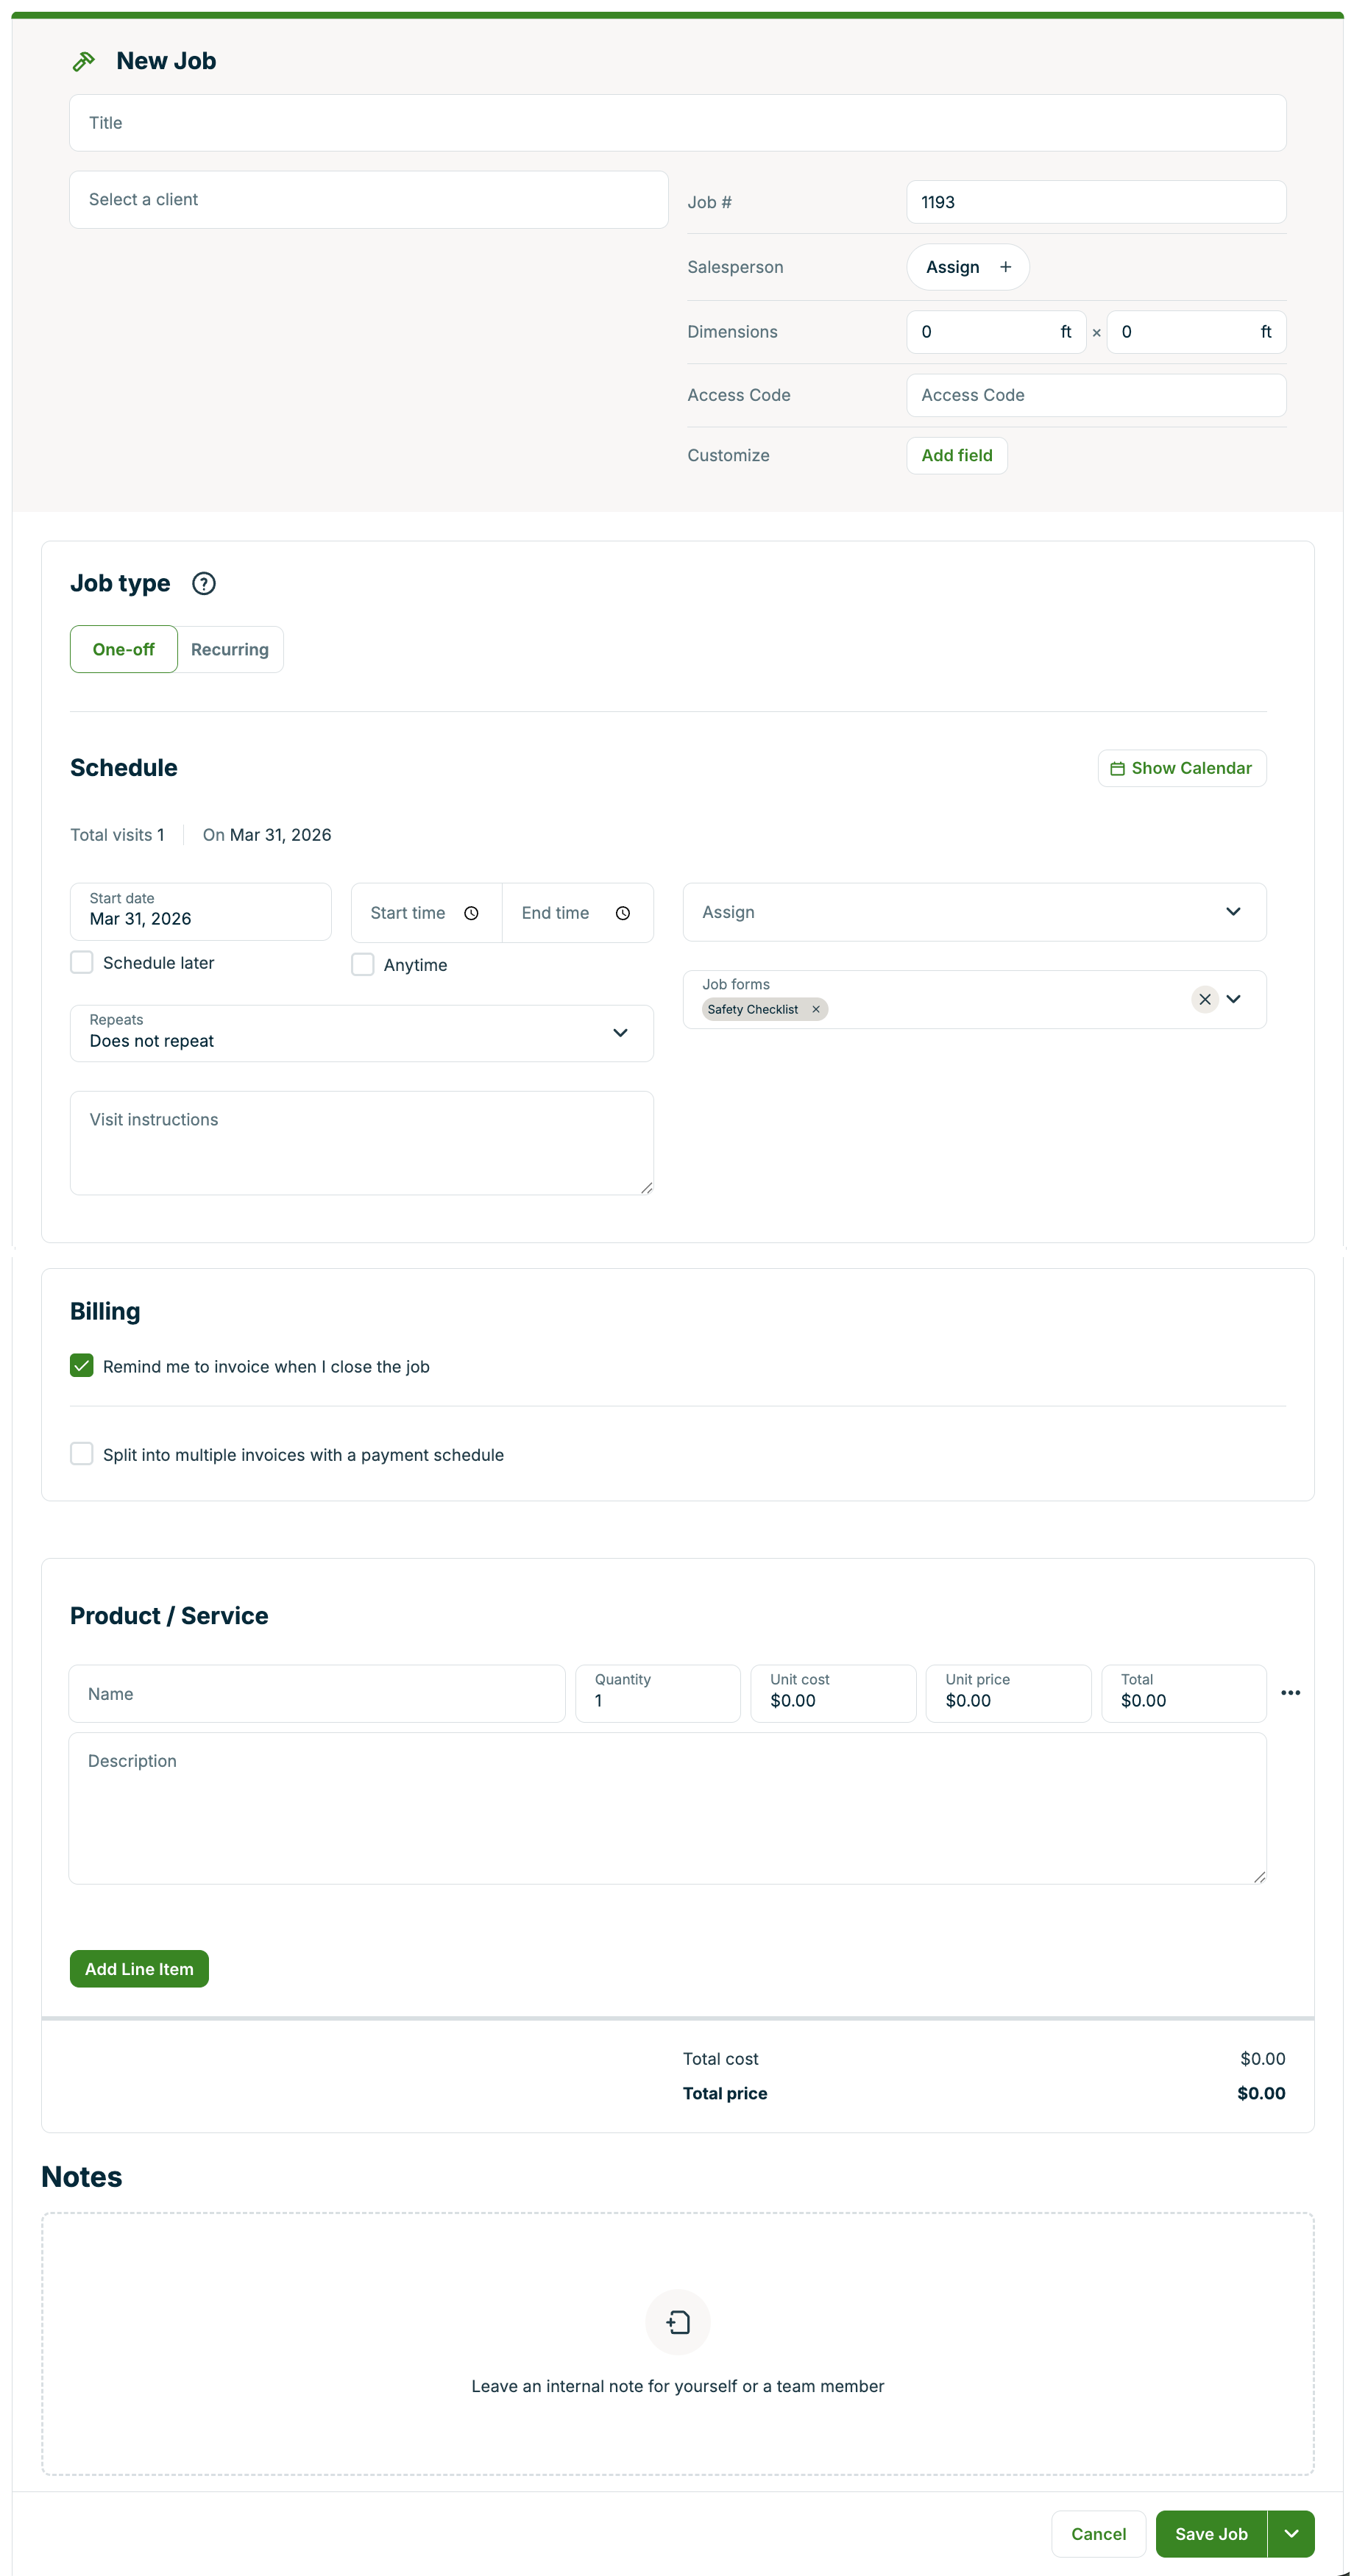Image resolution: width=1354 pixels, height=2576 pixels.
Task: Open the line item three-dots menu
Action: pos(1290,1693)
